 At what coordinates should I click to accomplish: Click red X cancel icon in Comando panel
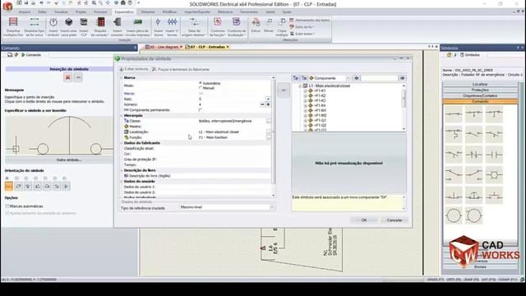coord(67,77)
